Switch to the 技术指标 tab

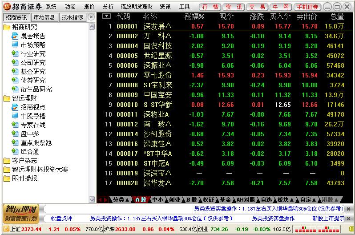[x=72, y=17]
